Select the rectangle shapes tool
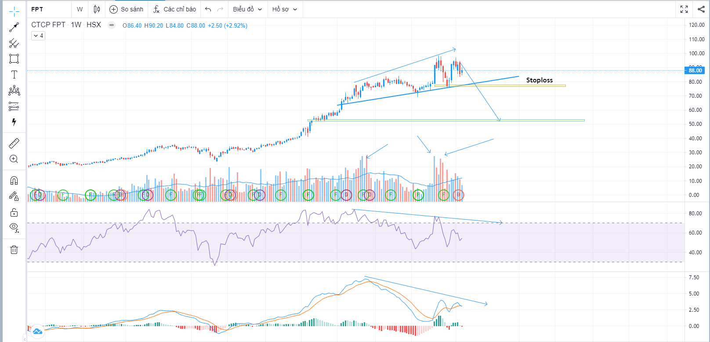 [14, 59]
